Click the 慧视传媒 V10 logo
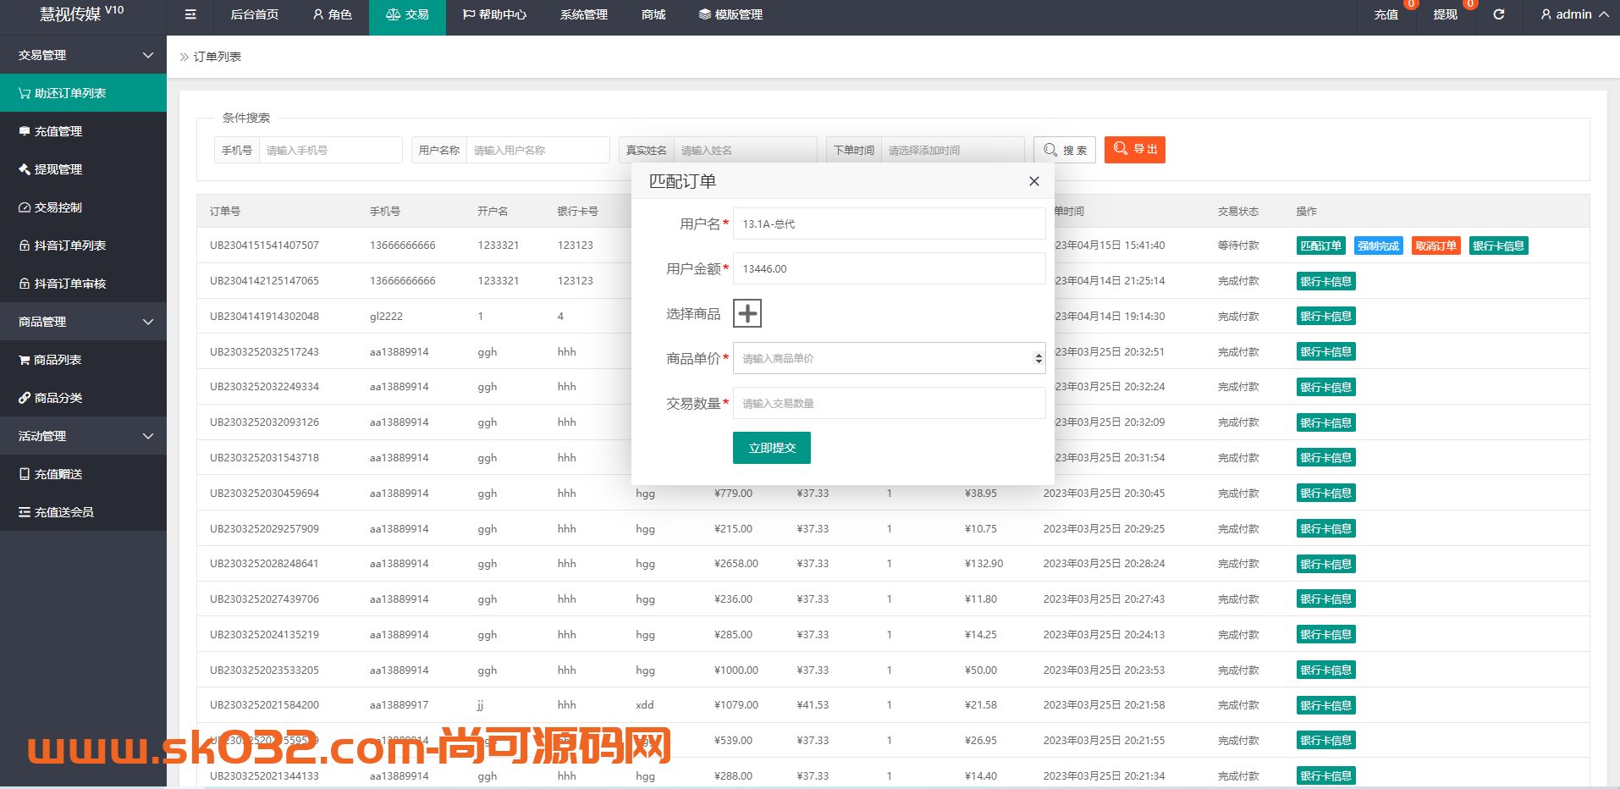The width and height of the screenshot is (1620, 789). tap(81, 14)
